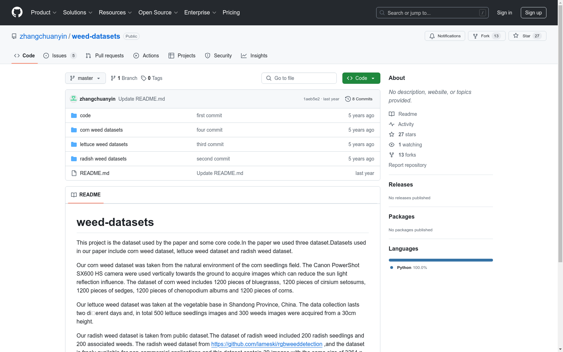This screenshot has height=352, width=563.
Task: Open the 'four commit' message link
Action: [209, 130]
